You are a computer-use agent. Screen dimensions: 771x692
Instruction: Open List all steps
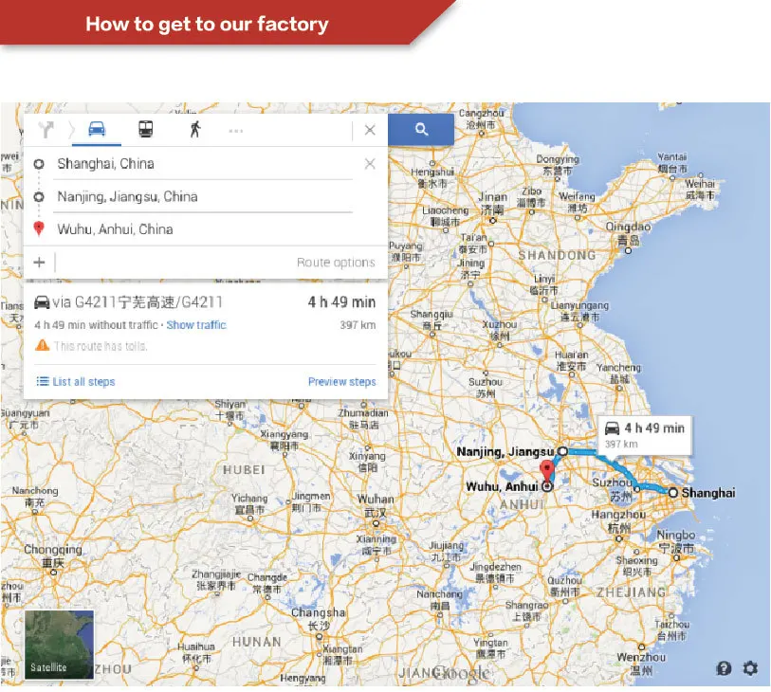(76, 381)
